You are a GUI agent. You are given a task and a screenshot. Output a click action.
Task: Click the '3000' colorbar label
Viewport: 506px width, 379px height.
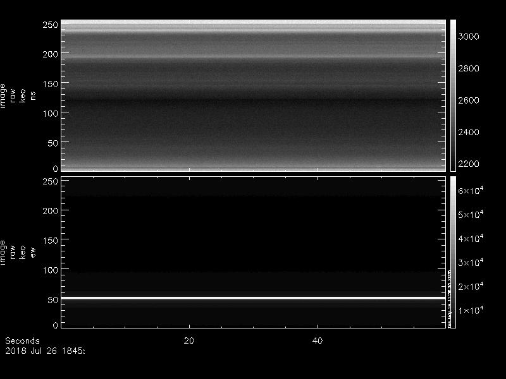point(469,37)
